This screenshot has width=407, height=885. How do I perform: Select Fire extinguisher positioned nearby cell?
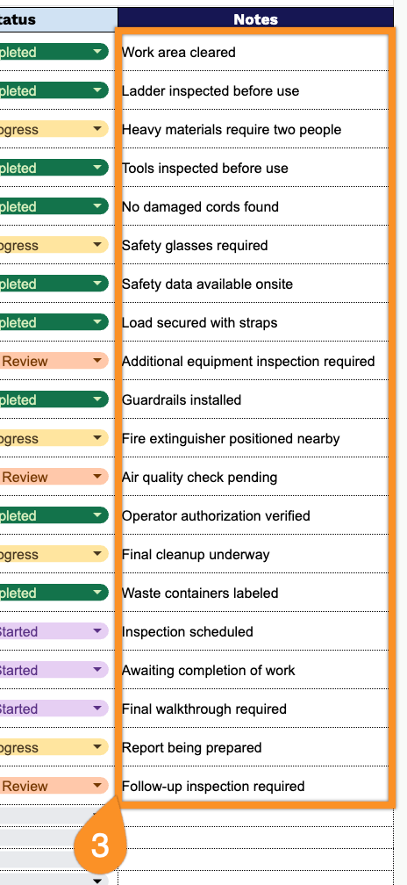tap(253, 438)
